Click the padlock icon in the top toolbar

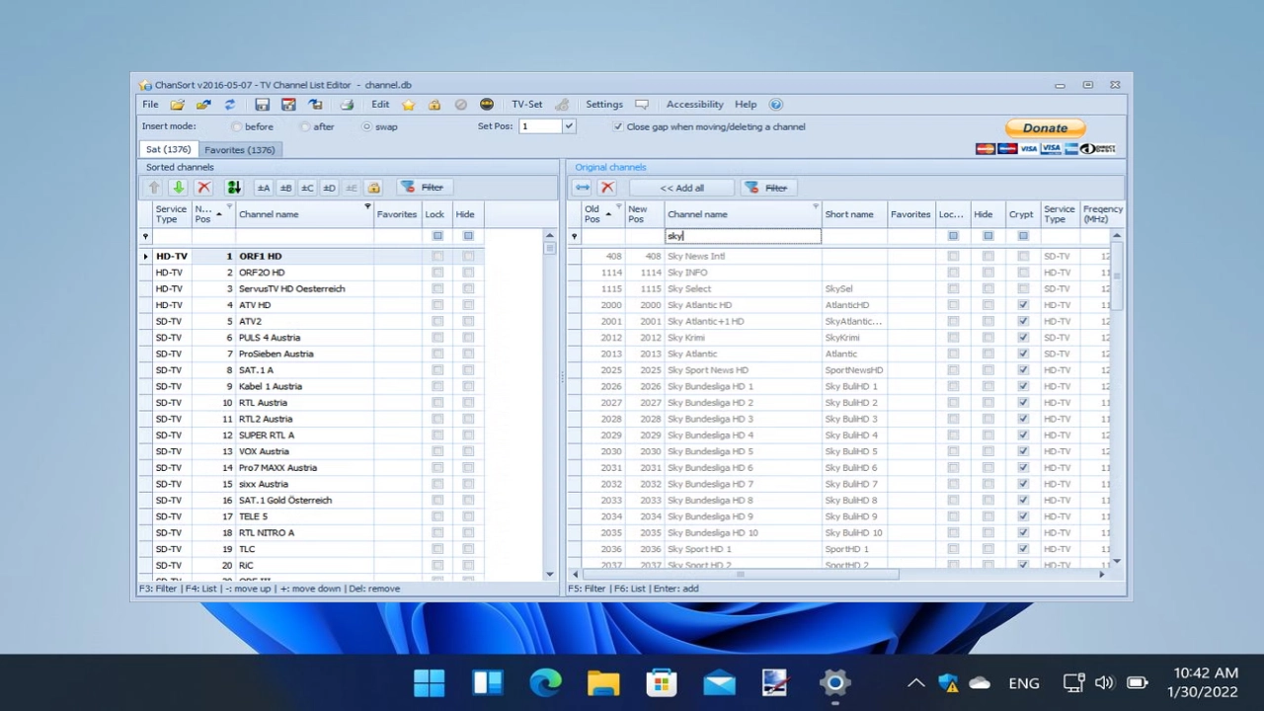click(434, 105)
